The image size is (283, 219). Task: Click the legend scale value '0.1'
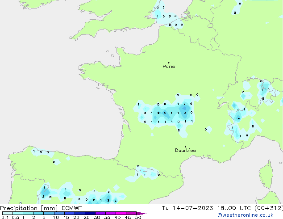(x=5, y=217)
